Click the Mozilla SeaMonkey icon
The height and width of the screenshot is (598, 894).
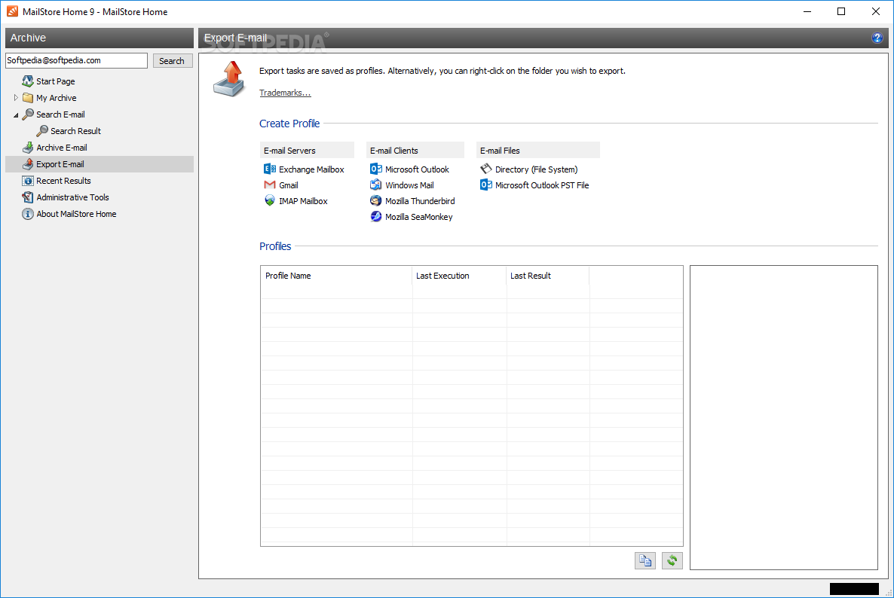click(x=375, y=216)
